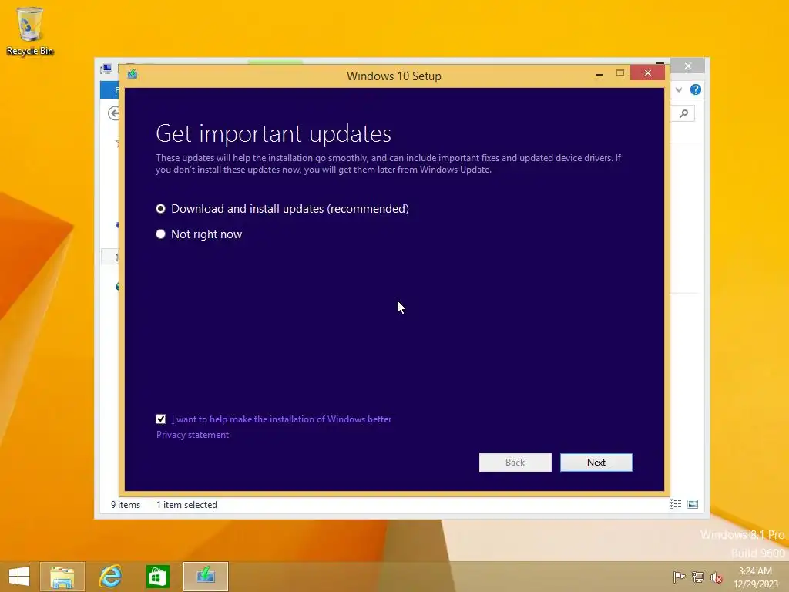Uncheck help make installation better checkbox

pyautogui.click(x=160, y=419)
